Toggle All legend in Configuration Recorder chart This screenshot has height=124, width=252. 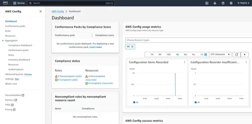[x=197, y=102]
